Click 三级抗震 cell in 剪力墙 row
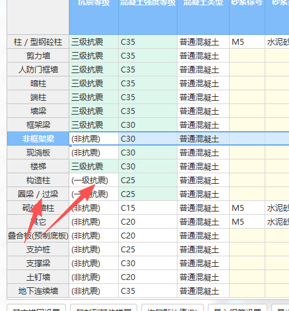This screenshot has height=311, width=289. pos(94,55)
